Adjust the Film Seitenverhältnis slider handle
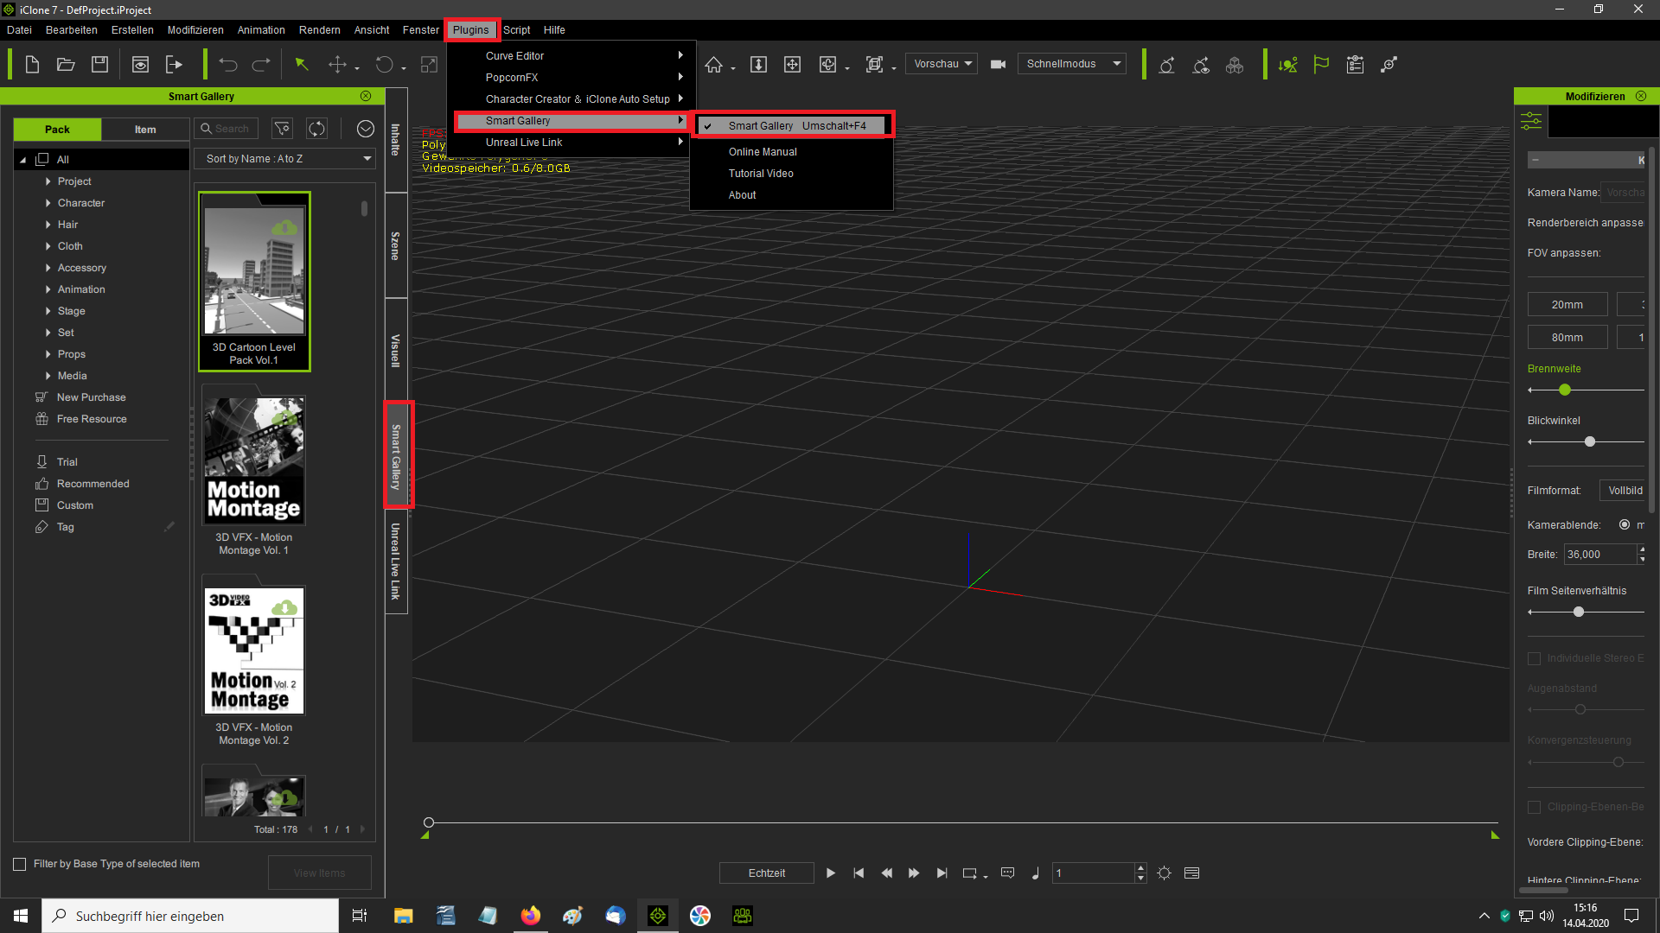Screen dimensions: 1660x933 [x=1579, y=612]
